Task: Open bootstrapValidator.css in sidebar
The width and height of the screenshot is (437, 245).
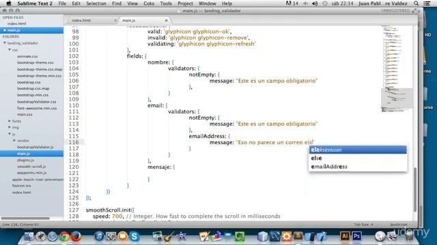Action: coord(36,101)
